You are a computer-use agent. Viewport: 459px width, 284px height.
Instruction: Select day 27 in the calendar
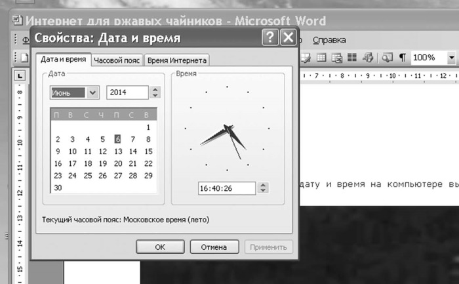(118, 176)
